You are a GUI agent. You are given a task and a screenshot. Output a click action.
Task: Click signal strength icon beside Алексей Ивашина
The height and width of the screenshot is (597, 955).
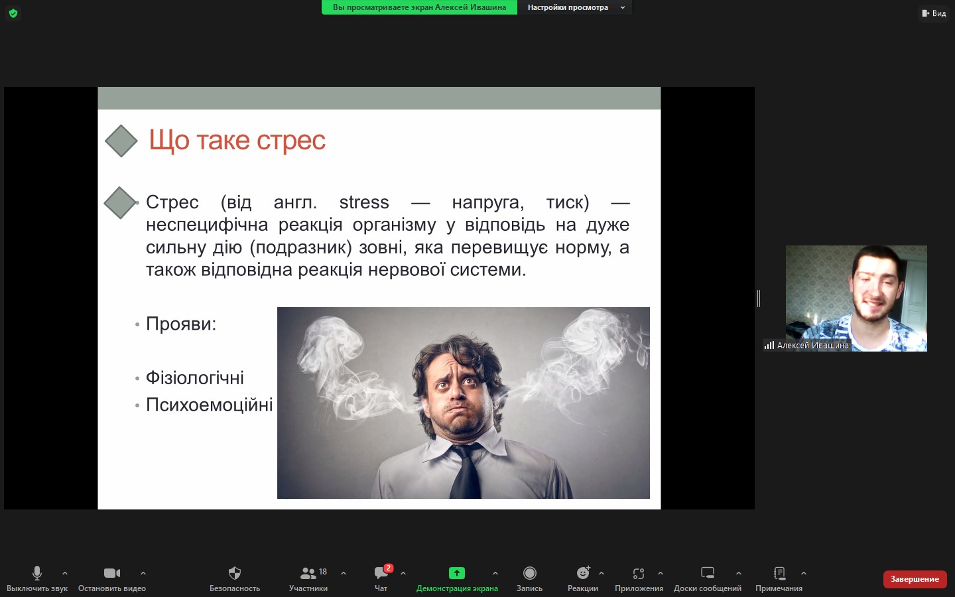pyautogui.click(x=769, y=345)
